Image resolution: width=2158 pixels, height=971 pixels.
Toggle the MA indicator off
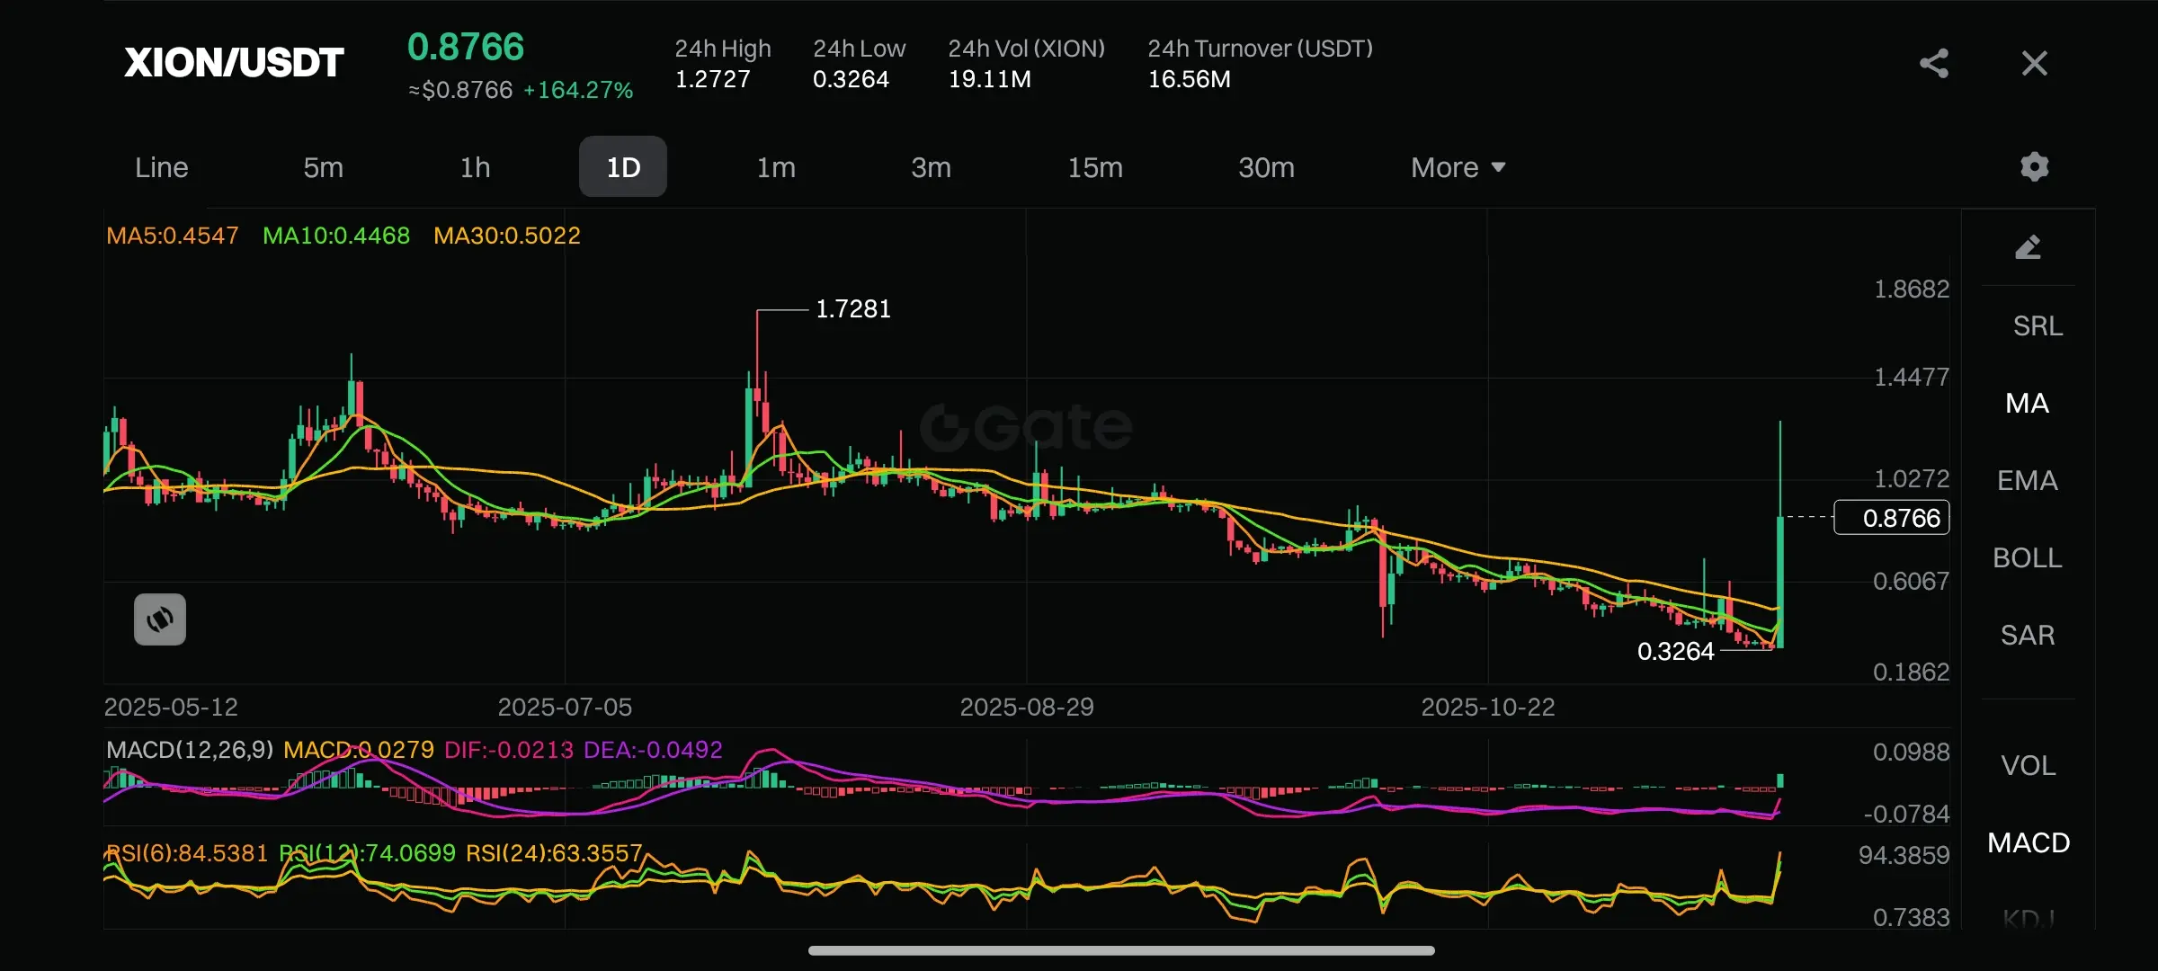[2027, 403]
